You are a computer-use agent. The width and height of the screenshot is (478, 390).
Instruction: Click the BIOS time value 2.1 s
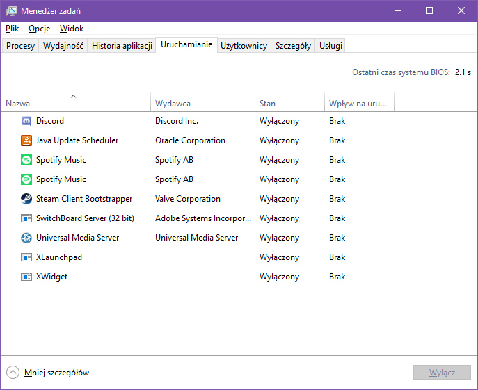click(463, 72)
